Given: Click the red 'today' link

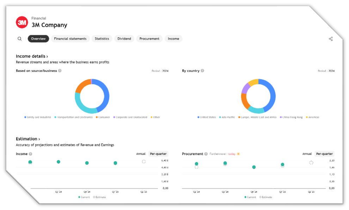Looking at the screenshot, I should pyautogui.click(x=232, y=154).
